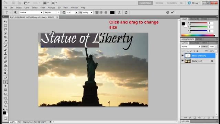220x124 pixels.
Task: Select the Rectangular Marquee tool
Action: (5, 25)
